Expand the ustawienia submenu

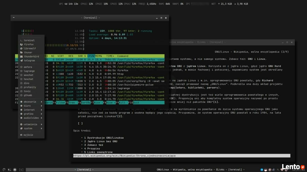[31, 124]
